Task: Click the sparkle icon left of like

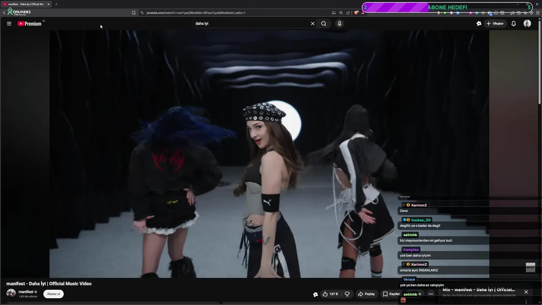Action: coord(315,294)
